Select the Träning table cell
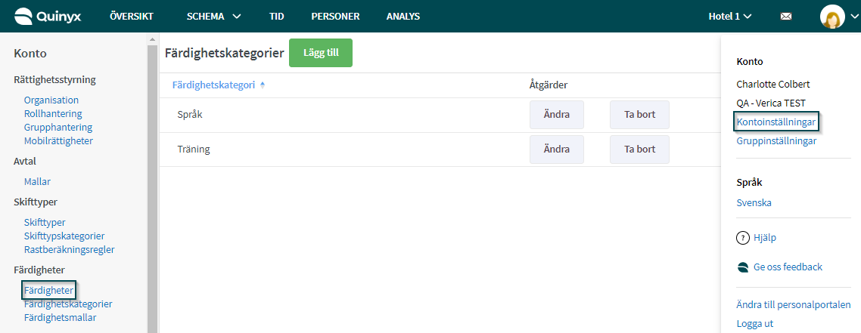The image size is (861, 333). [x=193, y=149]
